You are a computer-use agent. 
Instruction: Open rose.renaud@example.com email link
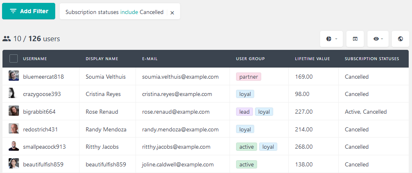[x=176, y=112]
